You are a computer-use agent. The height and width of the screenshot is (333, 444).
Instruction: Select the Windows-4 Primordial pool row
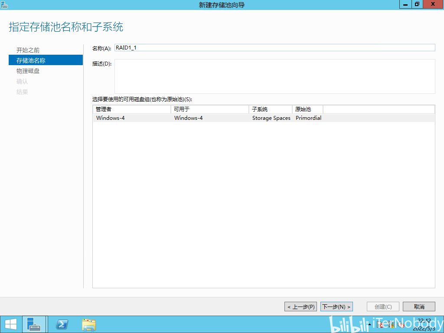[264, 118]
